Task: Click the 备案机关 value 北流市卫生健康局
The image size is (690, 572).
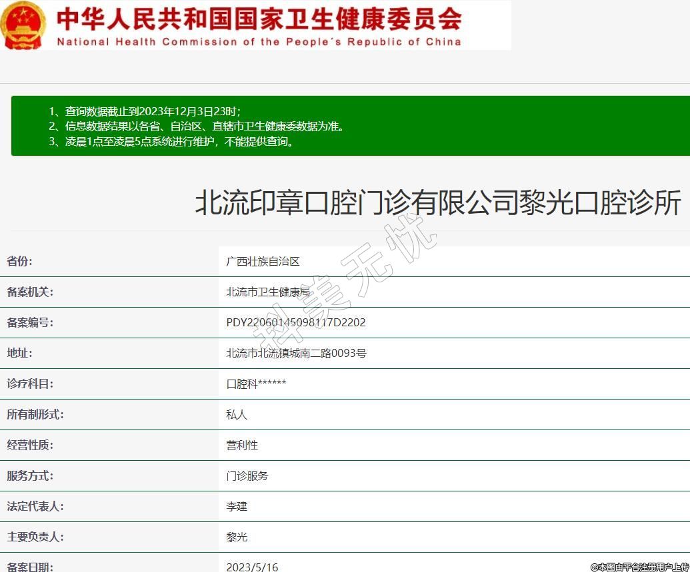Action: click(x=268, y=292)
